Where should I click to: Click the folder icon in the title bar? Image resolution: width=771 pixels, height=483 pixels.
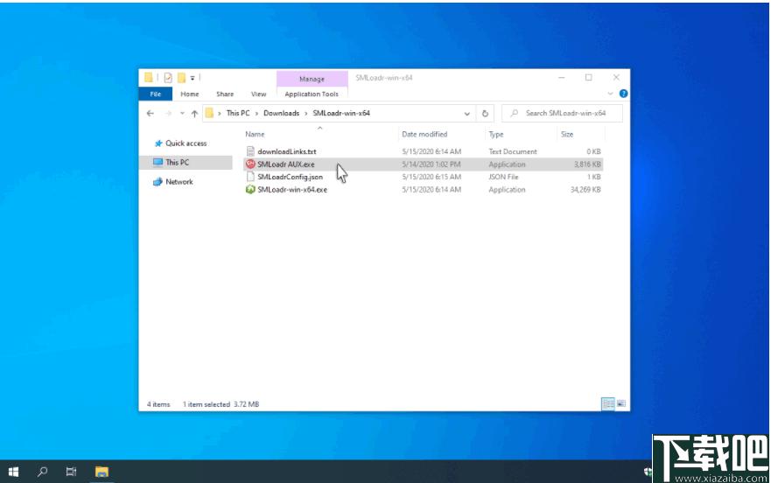(148, 78)
